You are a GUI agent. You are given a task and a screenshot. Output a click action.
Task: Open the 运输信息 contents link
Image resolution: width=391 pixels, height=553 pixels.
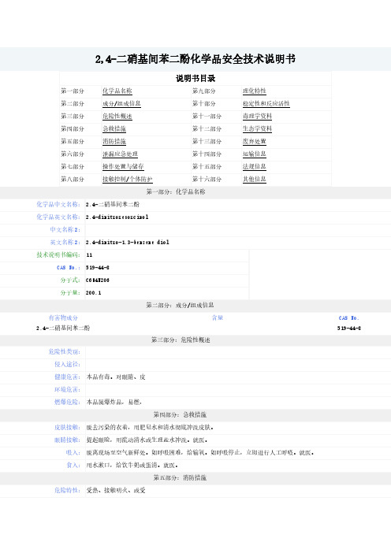point(255,154)
